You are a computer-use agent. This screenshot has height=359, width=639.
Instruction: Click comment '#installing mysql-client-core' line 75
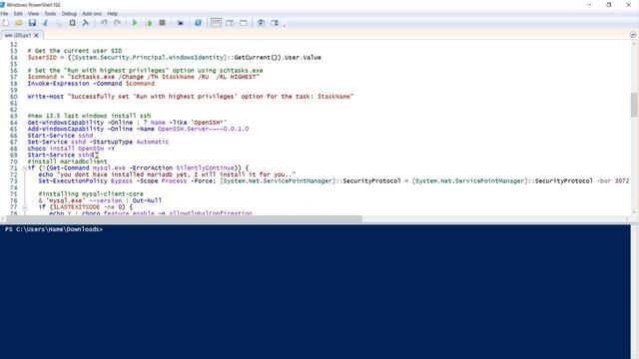click(91, 194)
